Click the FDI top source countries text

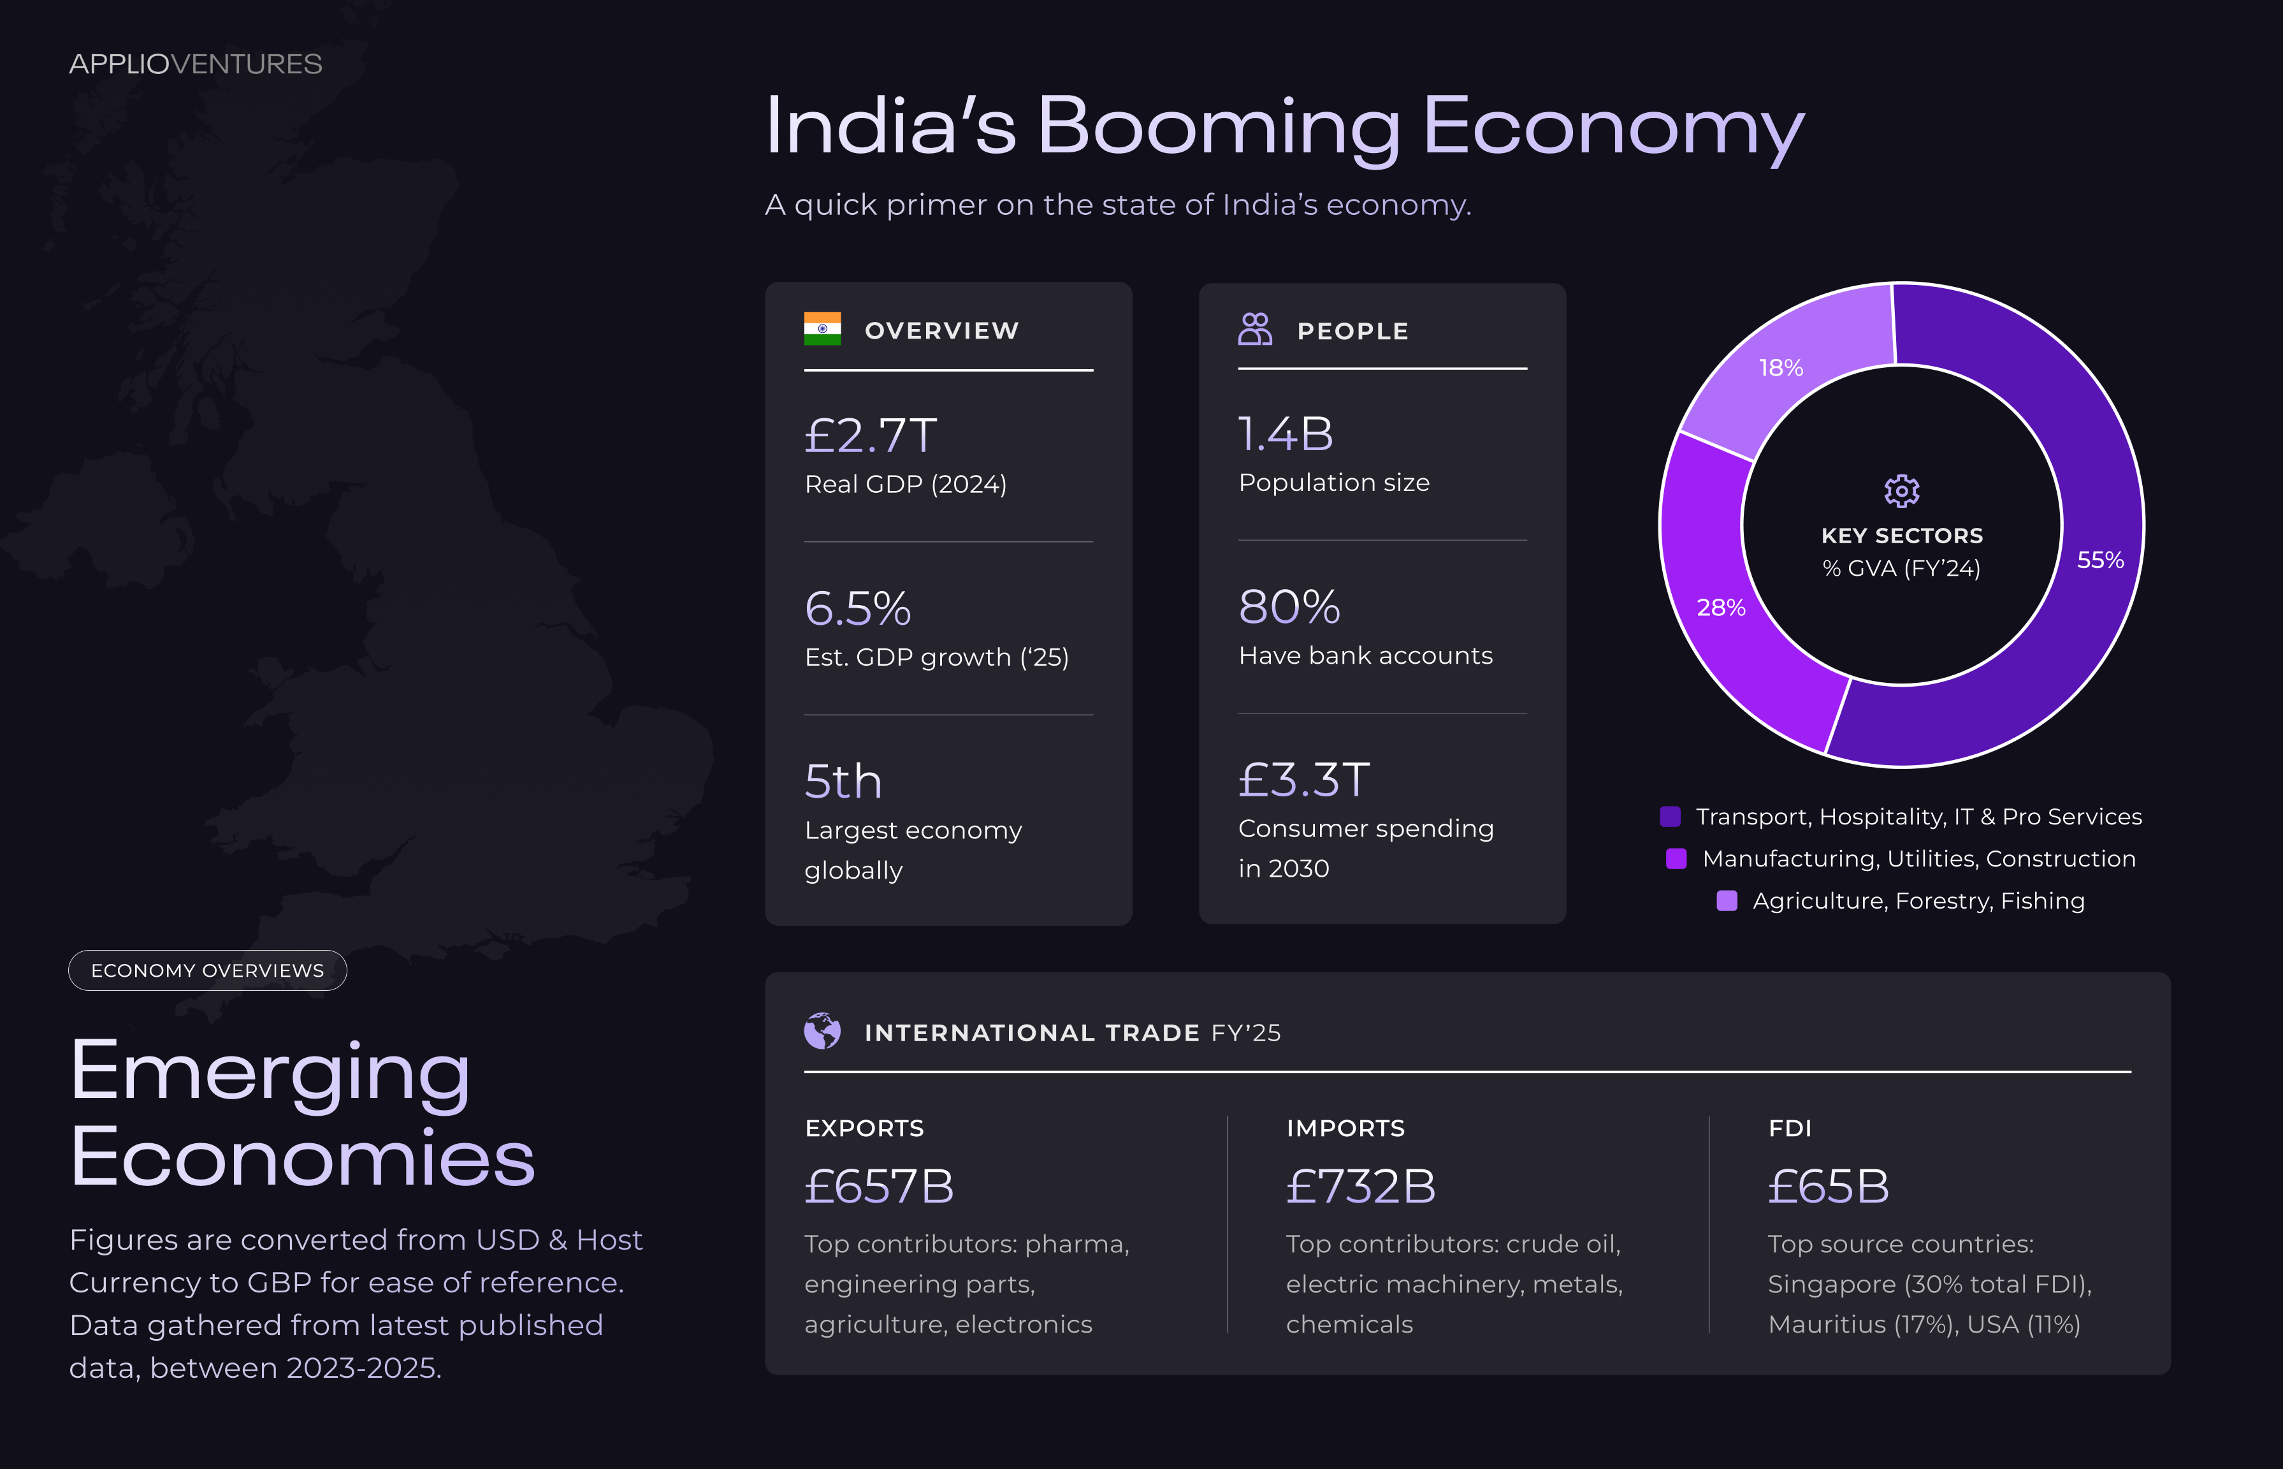[x=1929, y=1284]
